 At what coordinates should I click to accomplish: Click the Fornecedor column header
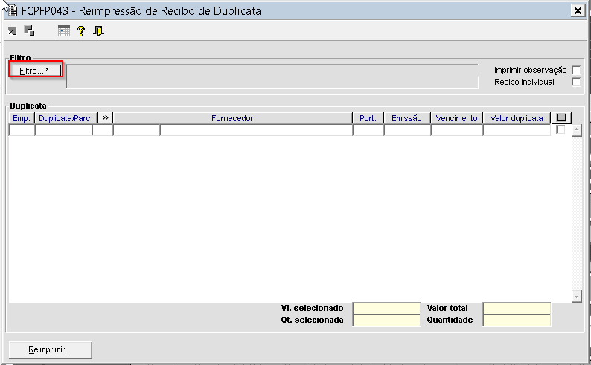coord(232,118)
